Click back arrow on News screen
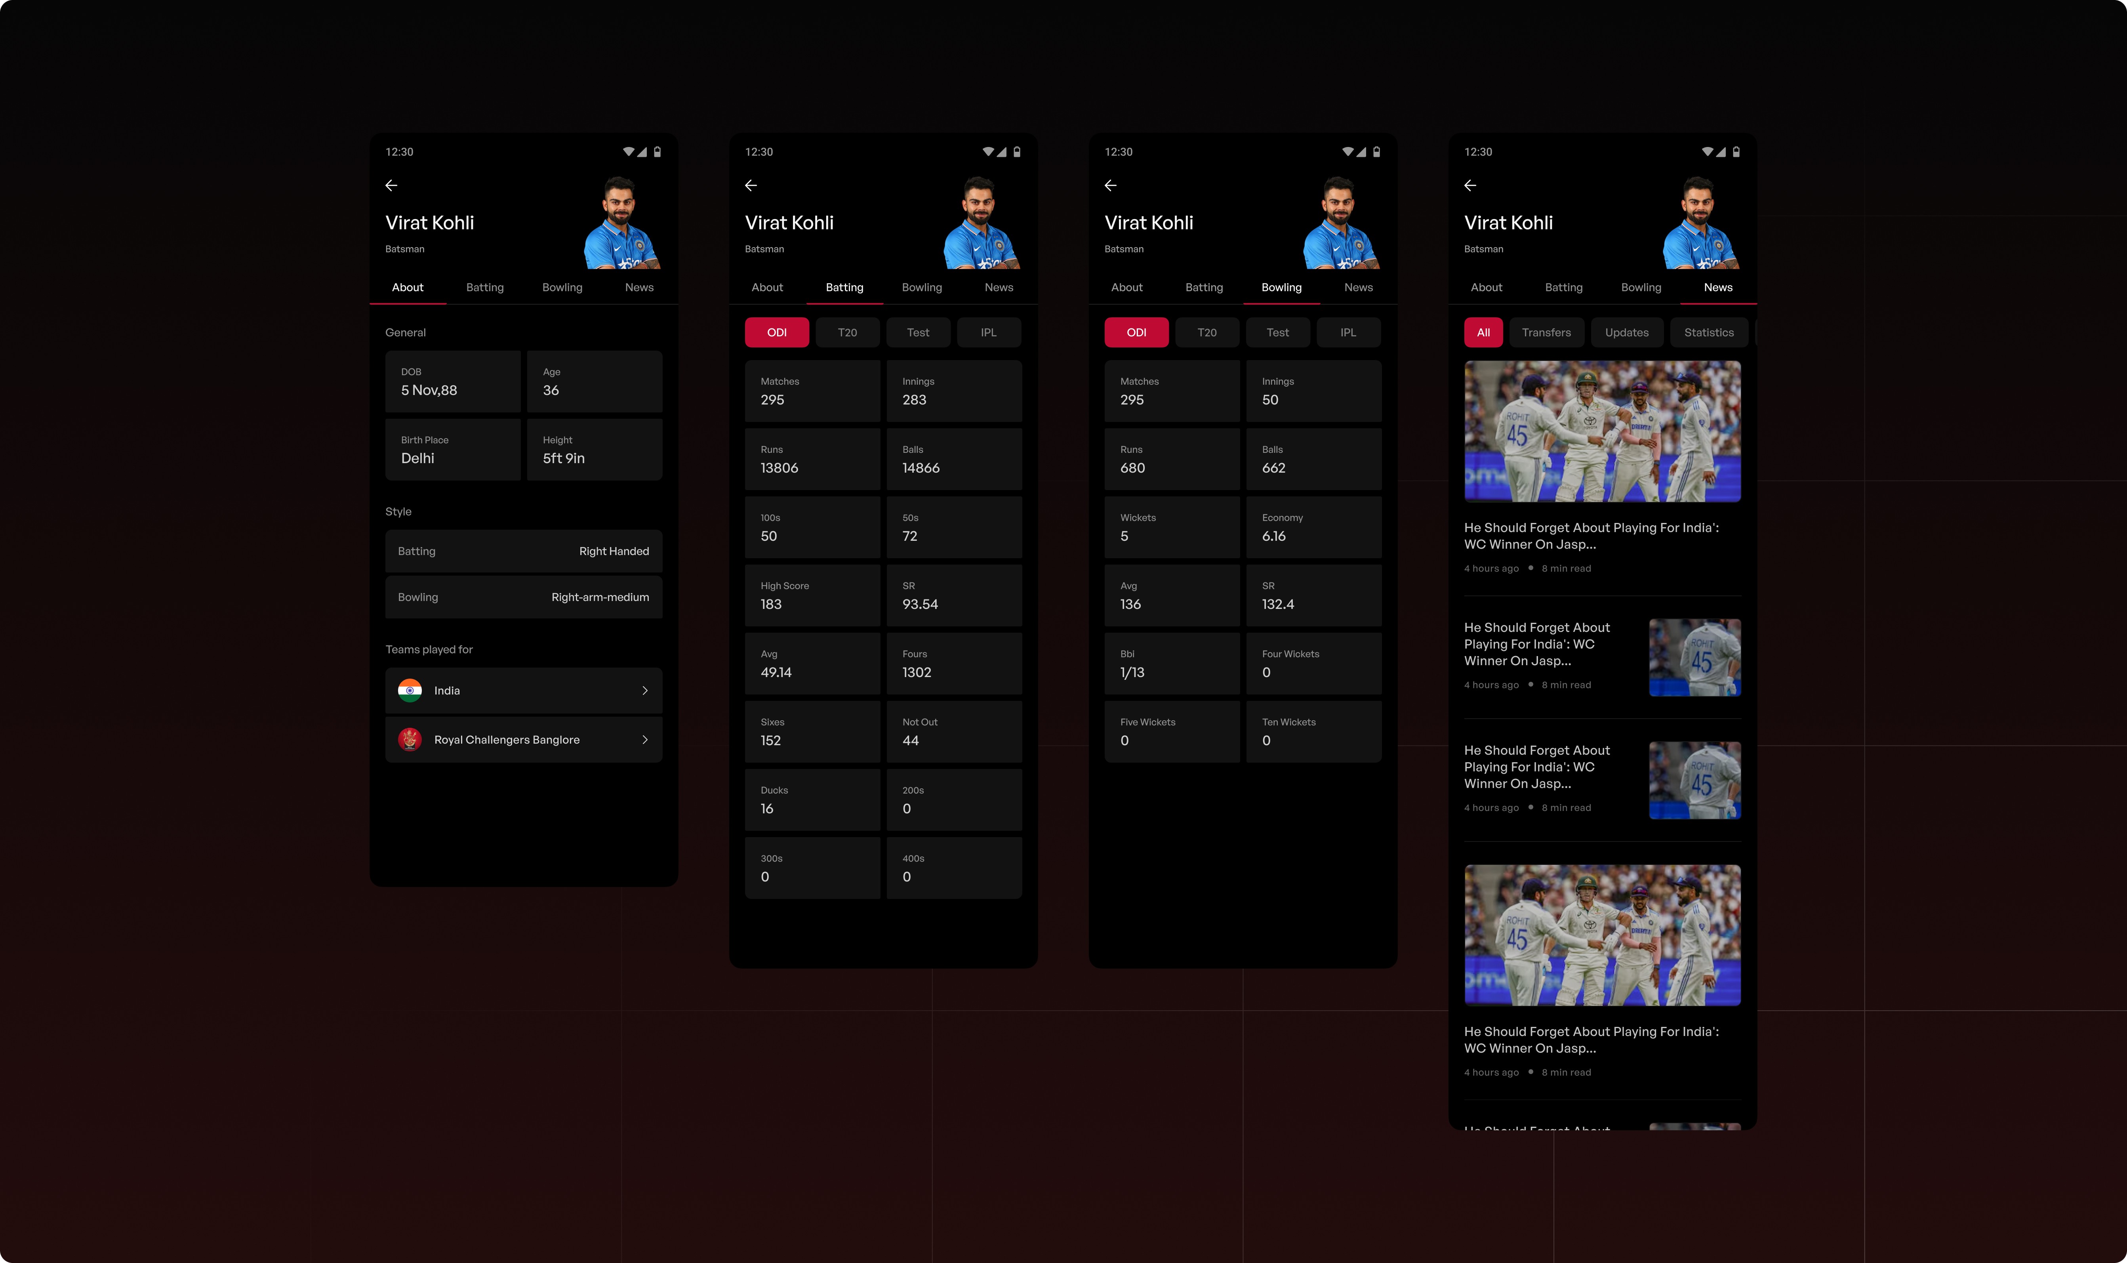2127x1263 pixels. pos(1469,185)
